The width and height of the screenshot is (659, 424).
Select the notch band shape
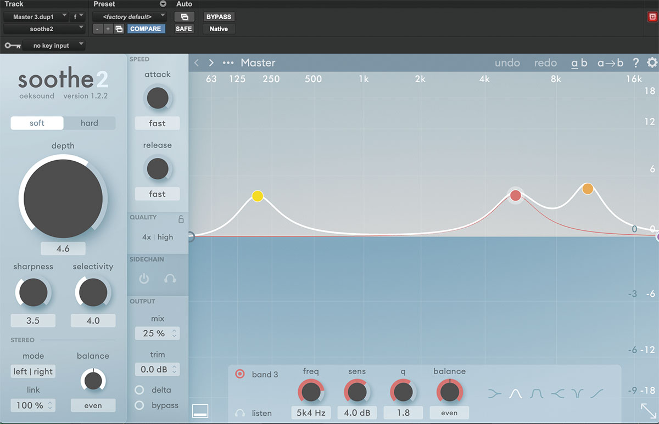click(577, 393)
